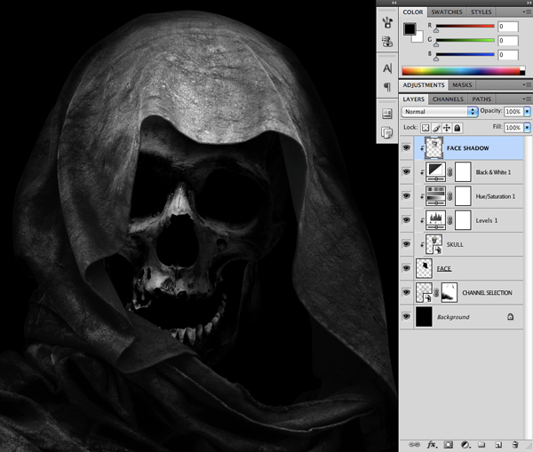This screenshot has width=533, height=452.
Task: Open the Fill percentage dropdown arrow
Action: [x=528, y=128]
